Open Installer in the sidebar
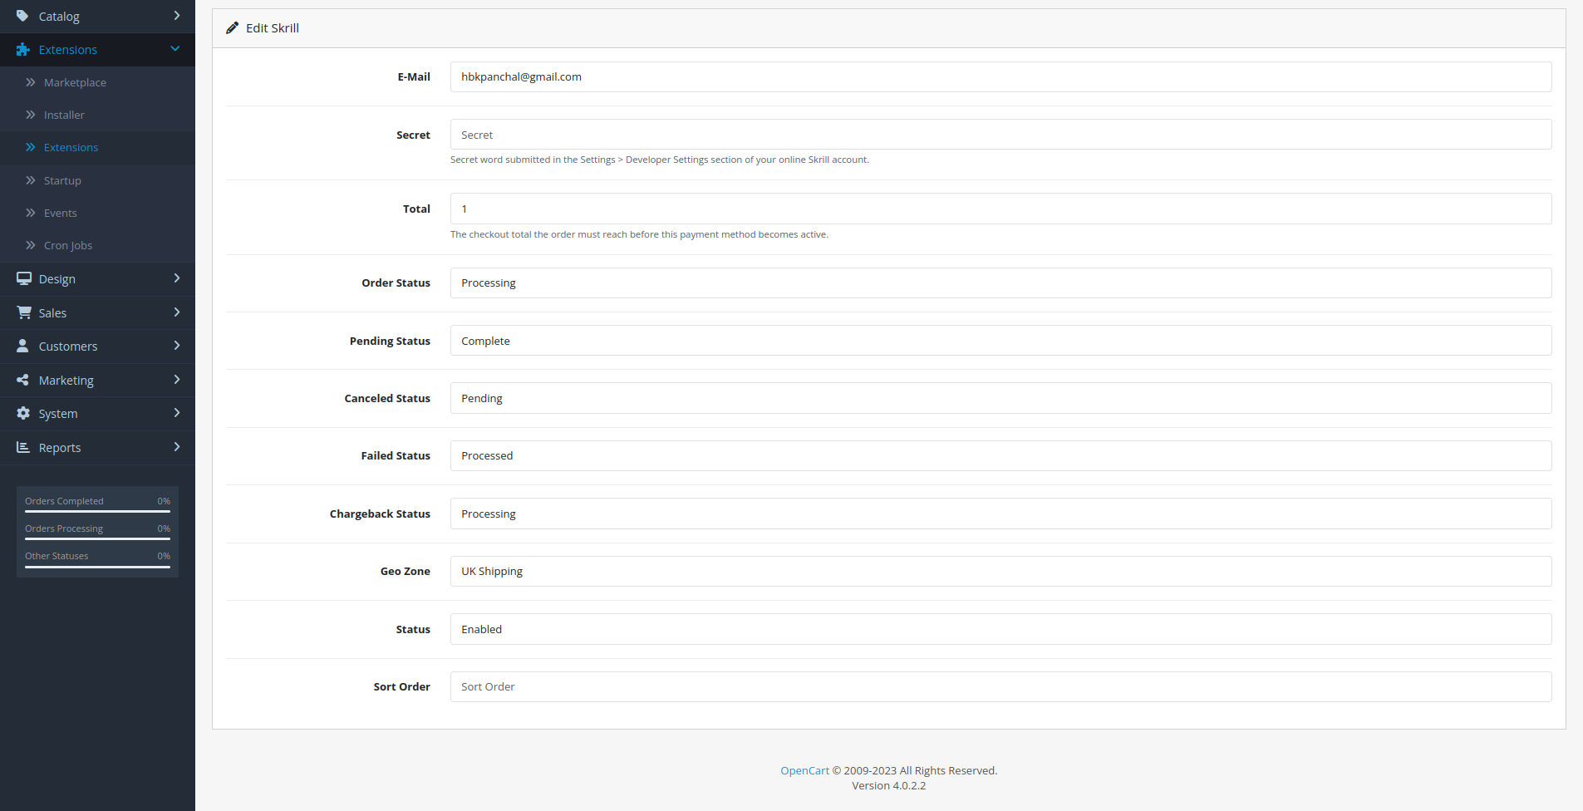1583x811 pixels. pyautogui.click(x=97, y=115)
